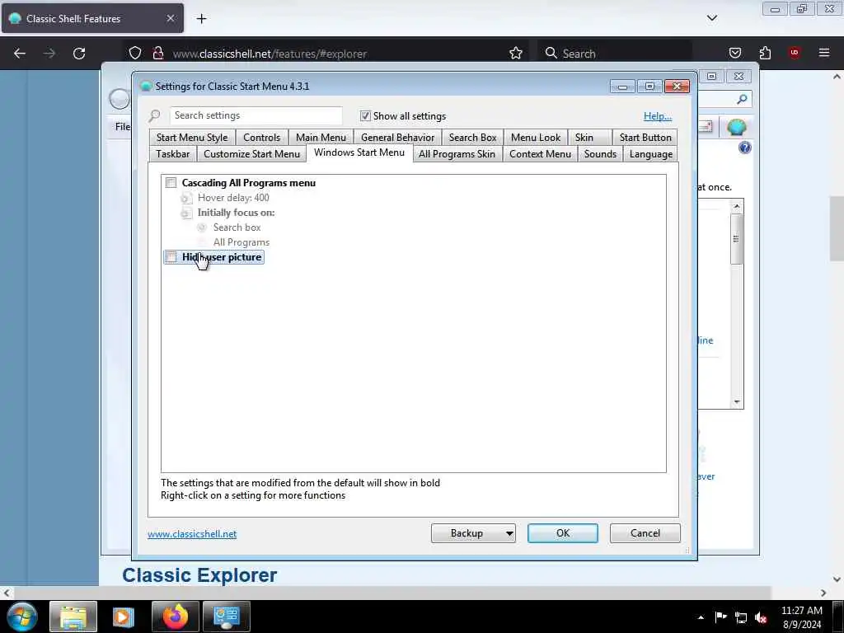Open the Windows Start orb

[x=22, y=617]
